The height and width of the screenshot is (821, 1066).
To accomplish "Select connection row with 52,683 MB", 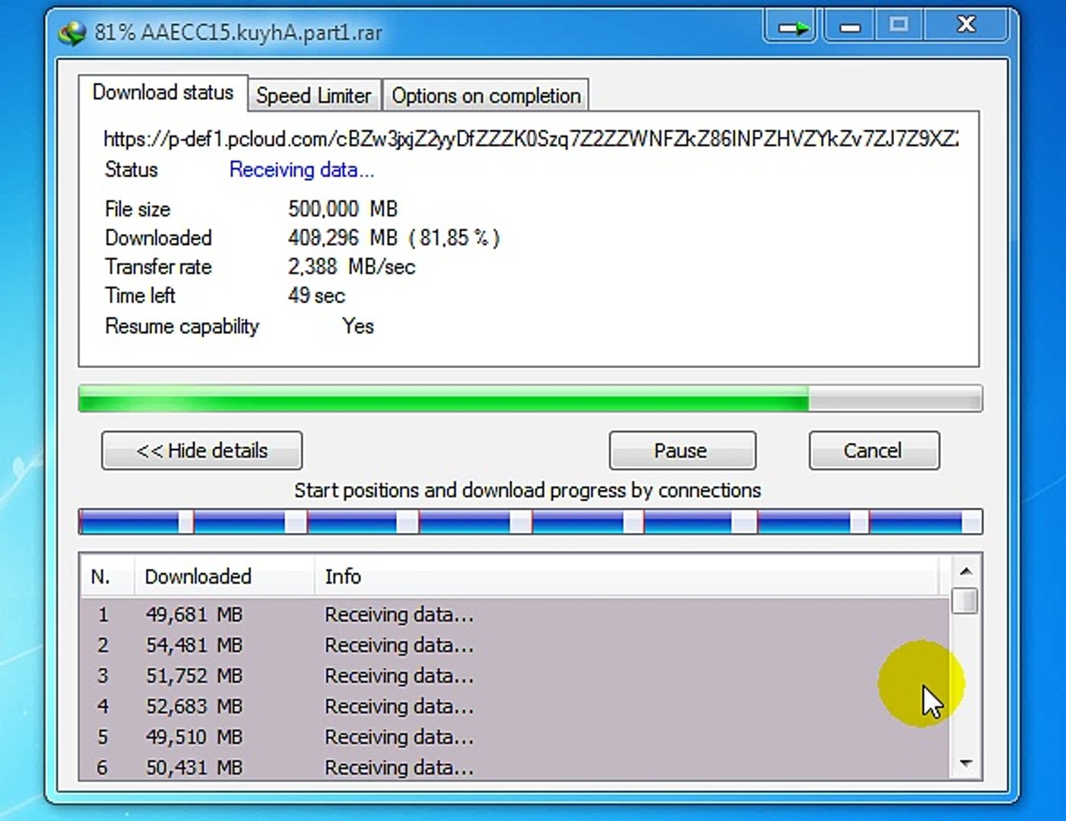I will pyautogui.click(x=515, y=706).
